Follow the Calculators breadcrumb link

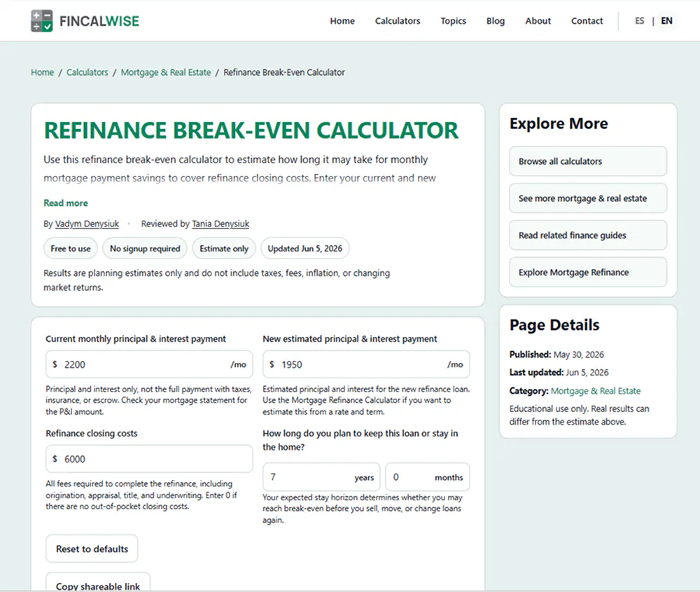[x=87, y=72]
